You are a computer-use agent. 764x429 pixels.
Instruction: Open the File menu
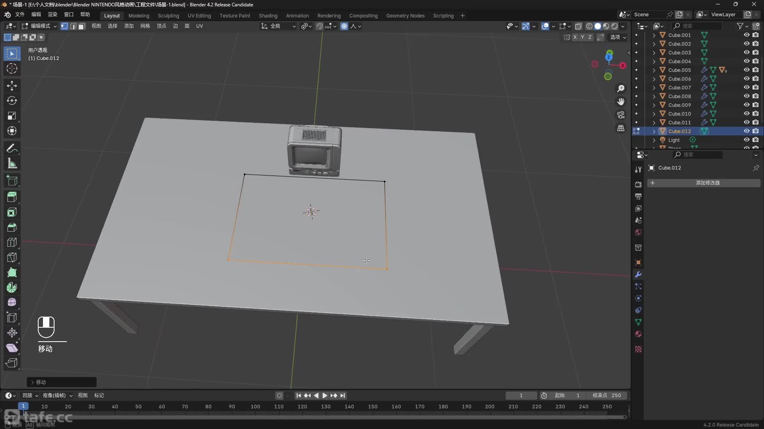(19, 15)
